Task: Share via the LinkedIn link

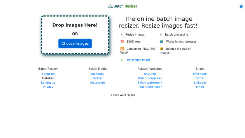Action: 200,82
